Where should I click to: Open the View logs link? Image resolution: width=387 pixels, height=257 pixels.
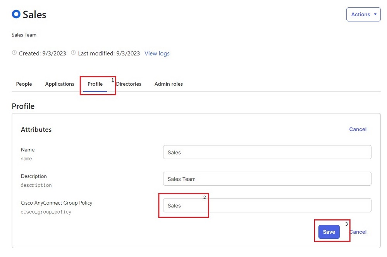pos(157,53)
